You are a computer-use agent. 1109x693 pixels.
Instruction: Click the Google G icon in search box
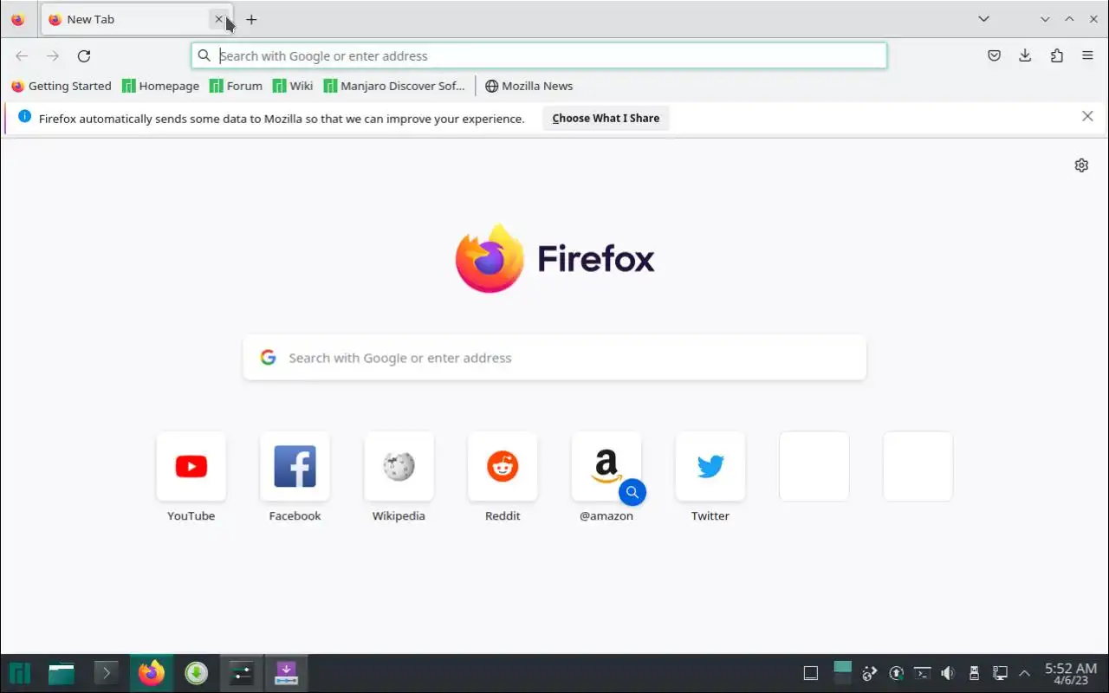pyautogui.click(x=269, y=358)
